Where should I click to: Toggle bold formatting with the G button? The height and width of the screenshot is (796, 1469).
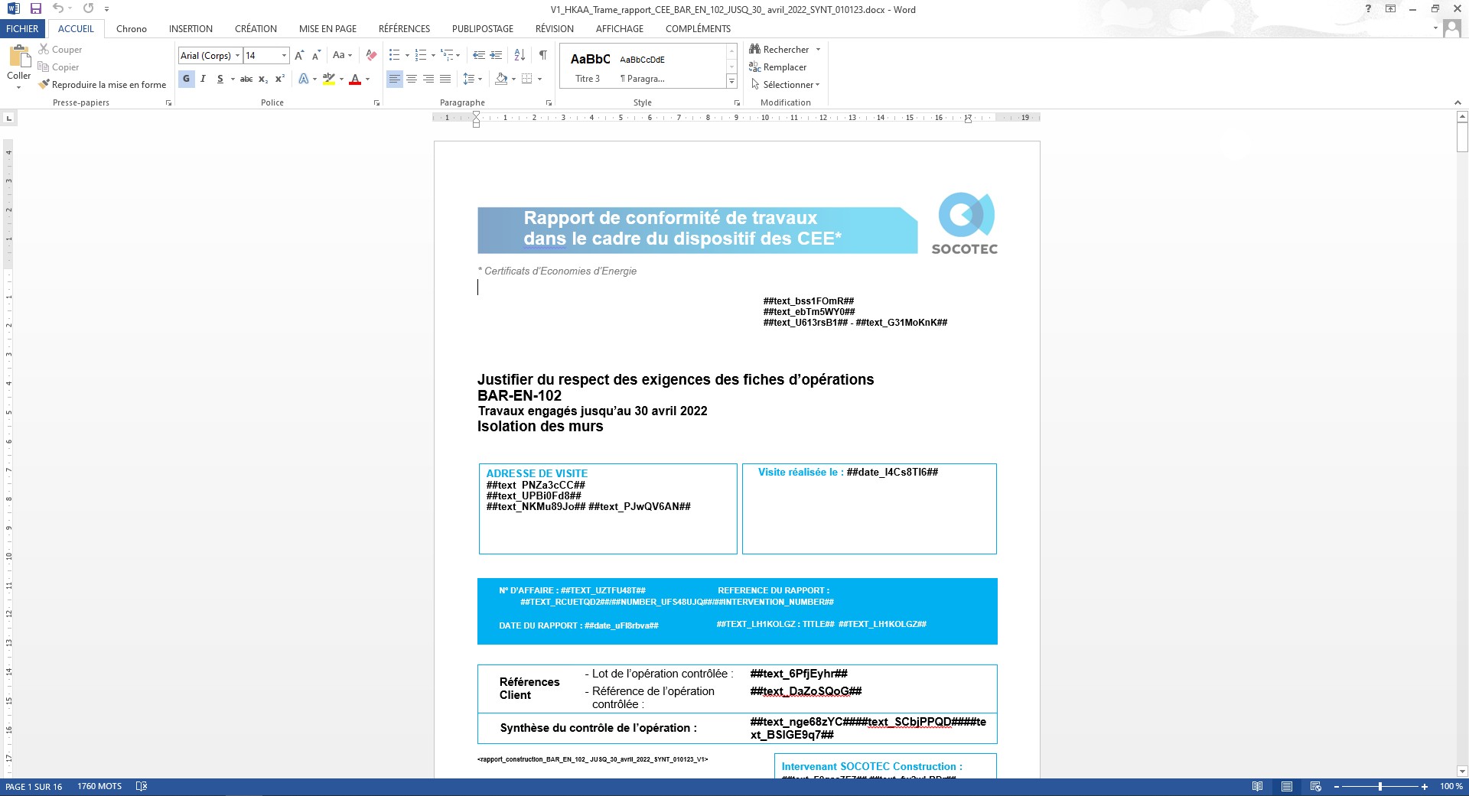(x=186, y=79)
